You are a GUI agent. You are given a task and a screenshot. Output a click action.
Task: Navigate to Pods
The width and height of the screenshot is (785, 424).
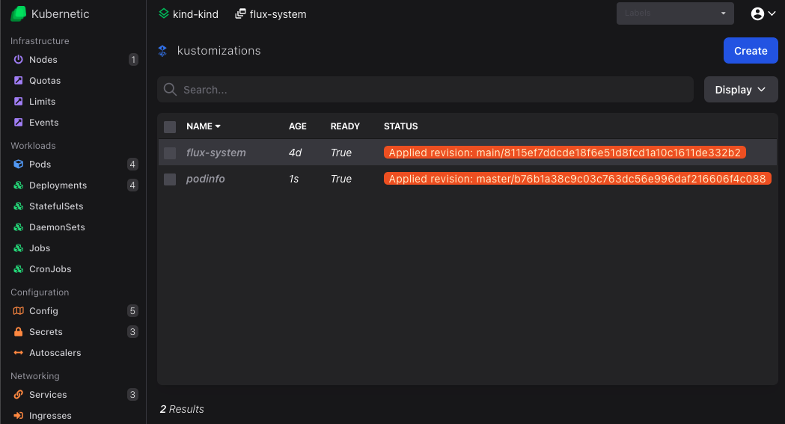coord(40,164)
